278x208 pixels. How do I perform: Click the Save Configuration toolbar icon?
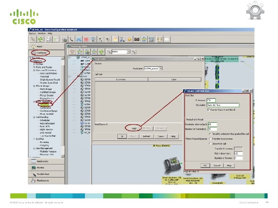pos(64,39)
